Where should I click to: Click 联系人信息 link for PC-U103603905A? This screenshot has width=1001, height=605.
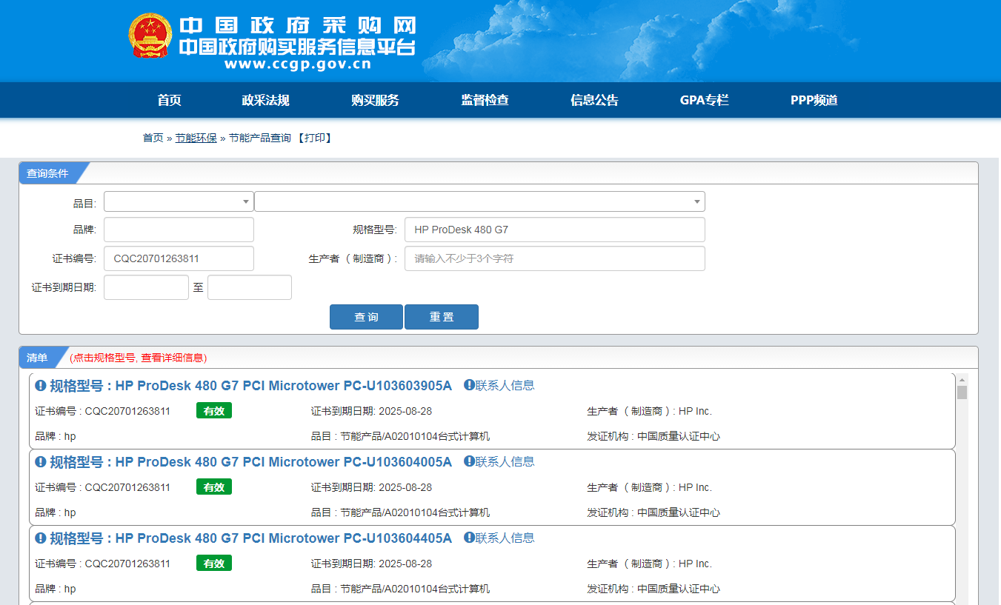505,385
